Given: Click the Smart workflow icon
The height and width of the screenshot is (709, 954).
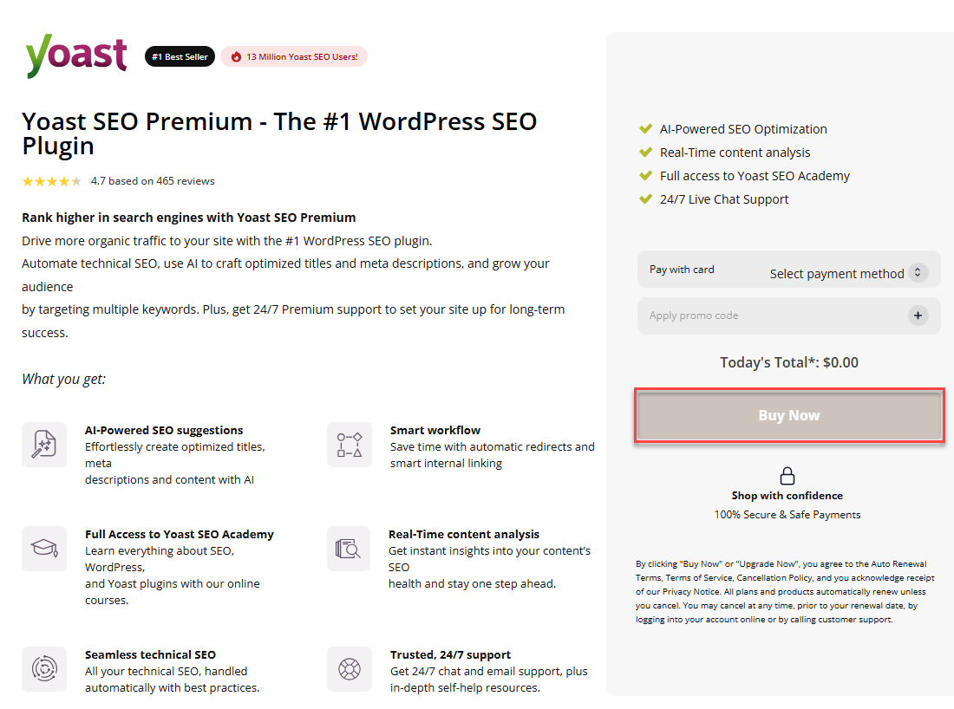Looking at the screenshot, I should point(350,445).
